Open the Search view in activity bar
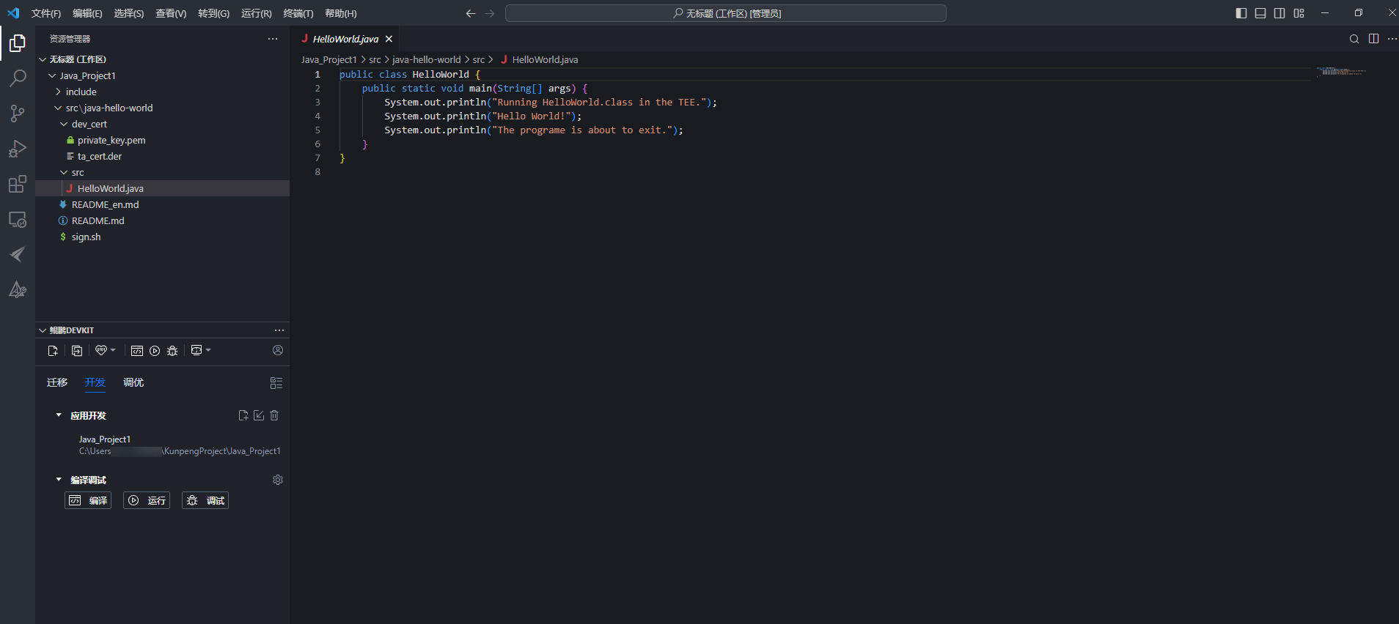Screen dimensions: 1399x624 coord(18,78)
